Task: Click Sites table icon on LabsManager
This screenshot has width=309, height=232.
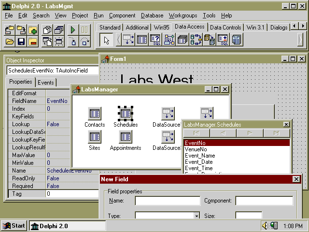Action: [95, 137]
